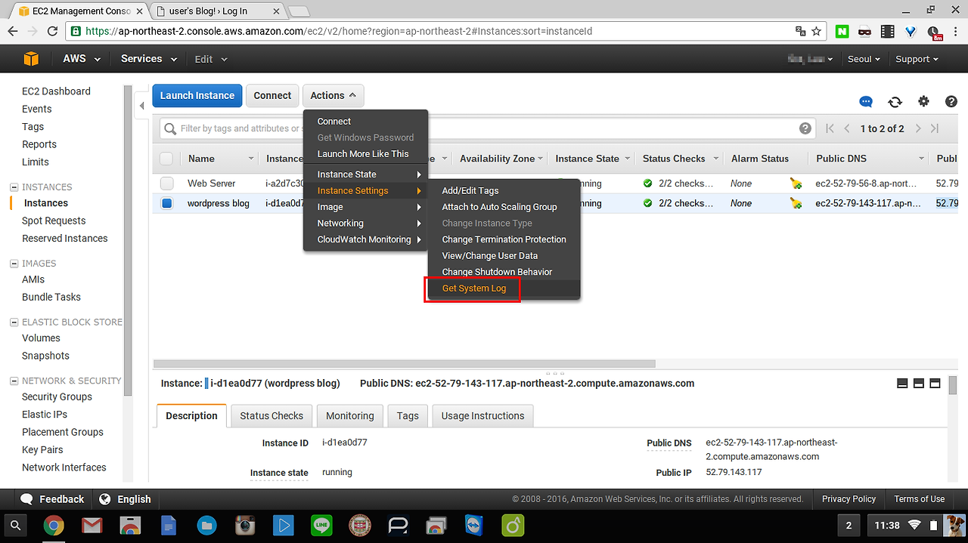Click the blue diamond extension icon
This screenshot has height=543, width=968.
(x=911, y=32)
